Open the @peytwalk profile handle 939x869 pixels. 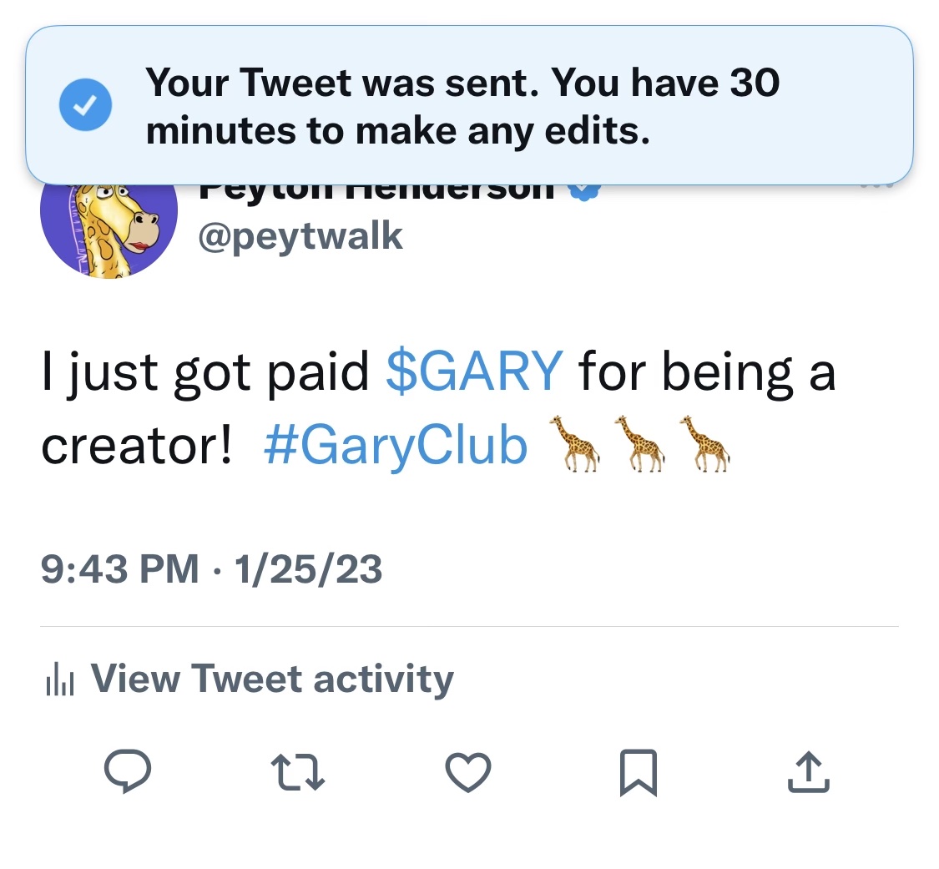click(300, 235)
